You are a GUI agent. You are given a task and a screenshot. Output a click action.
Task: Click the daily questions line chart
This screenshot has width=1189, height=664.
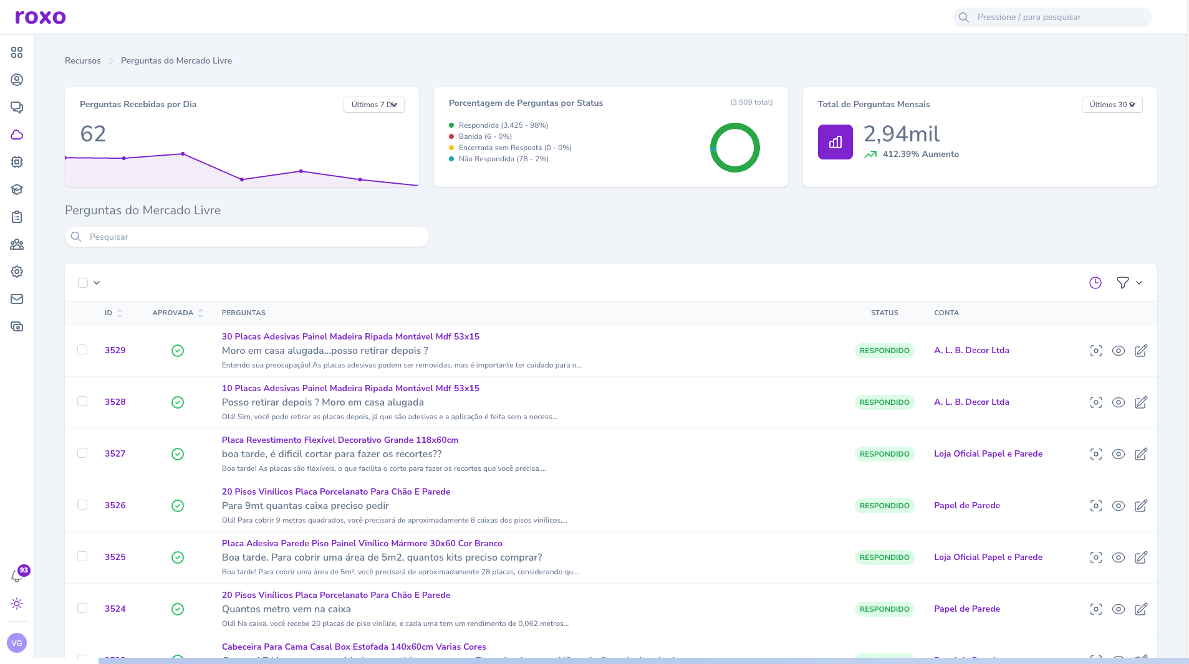click(242, 169)
